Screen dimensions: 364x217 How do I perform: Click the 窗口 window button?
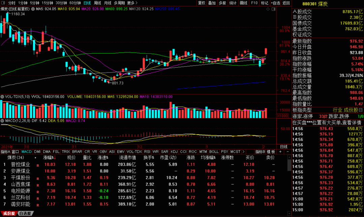click(x=15, y=152)
